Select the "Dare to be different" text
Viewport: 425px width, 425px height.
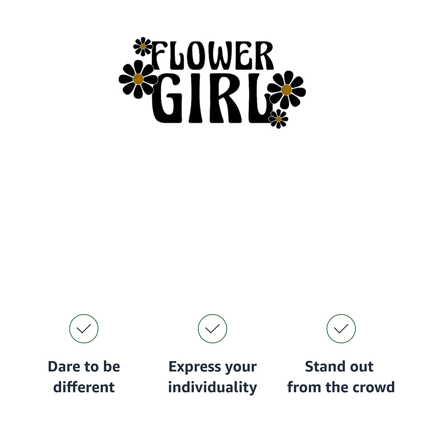click(x=84, y=377)
